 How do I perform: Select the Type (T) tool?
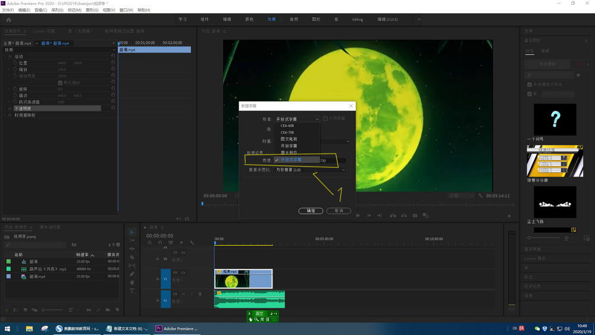[x=132, y=290]
